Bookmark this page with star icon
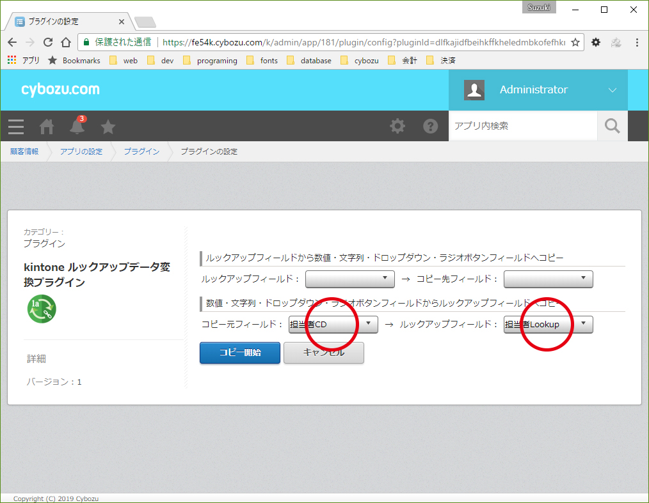The width and height of the screenshot is (649, 503). point(575,42)
